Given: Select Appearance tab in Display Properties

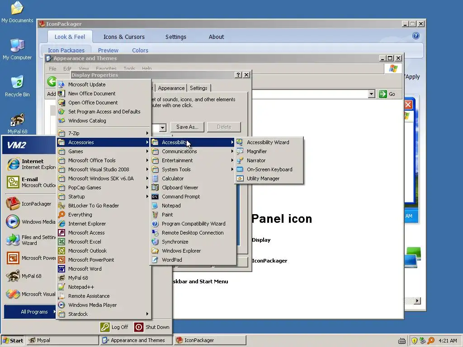Looking at the screenshot, I should click(x=171, y=88).
